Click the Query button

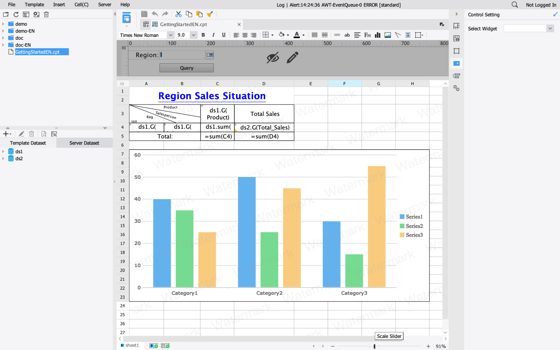(186, 68)
